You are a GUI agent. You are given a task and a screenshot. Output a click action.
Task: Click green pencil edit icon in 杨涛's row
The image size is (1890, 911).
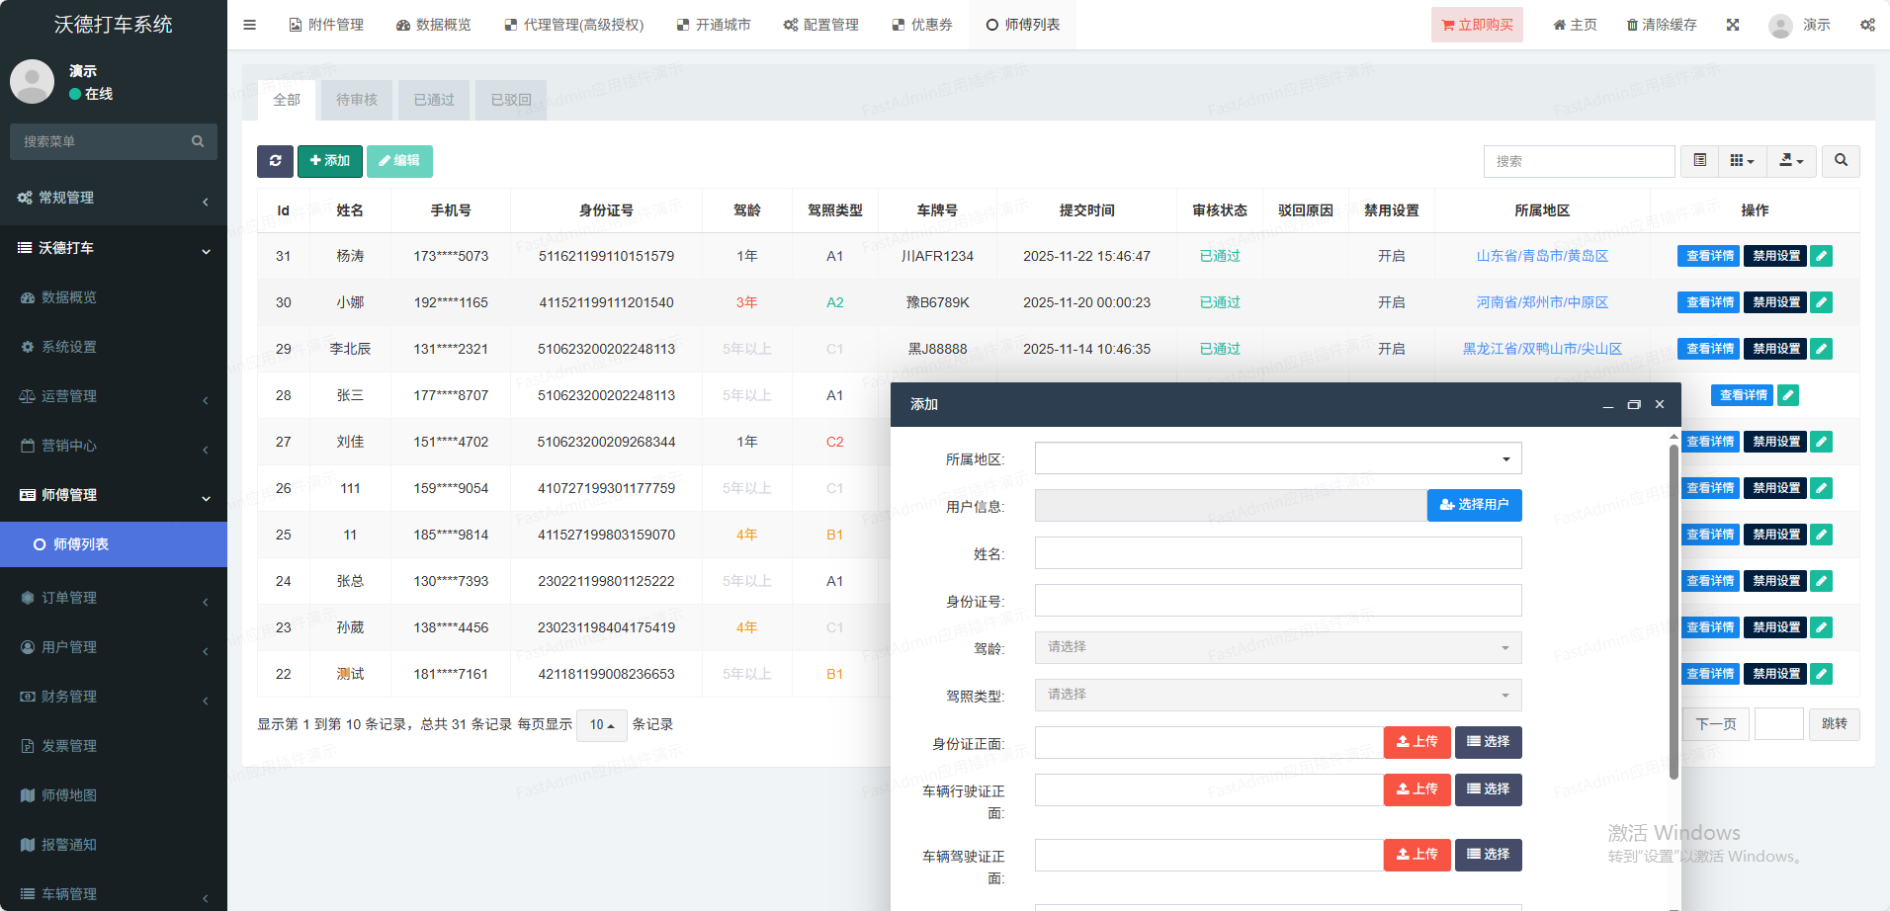click(1821, 256)
